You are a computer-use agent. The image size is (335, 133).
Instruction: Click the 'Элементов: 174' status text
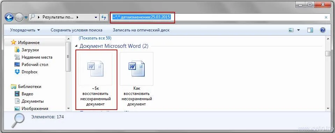click(x=48, y=117)
